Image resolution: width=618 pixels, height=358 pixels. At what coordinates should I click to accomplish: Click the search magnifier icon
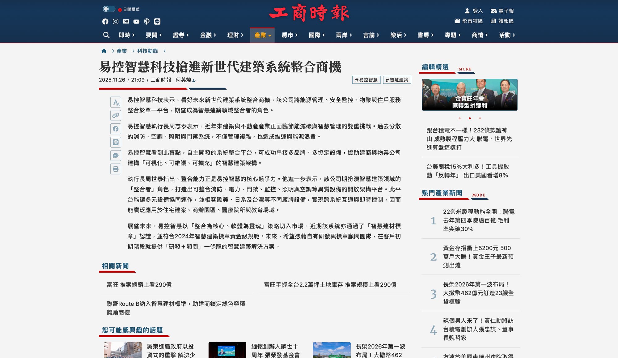[x=106, y=35]
